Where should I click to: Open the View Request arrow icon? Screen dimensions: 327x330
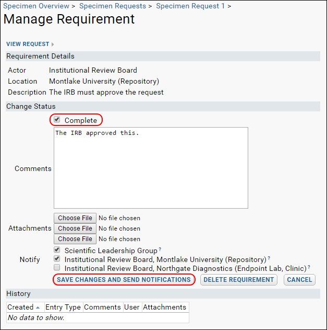pyautogui.click(x=53, y=44)
